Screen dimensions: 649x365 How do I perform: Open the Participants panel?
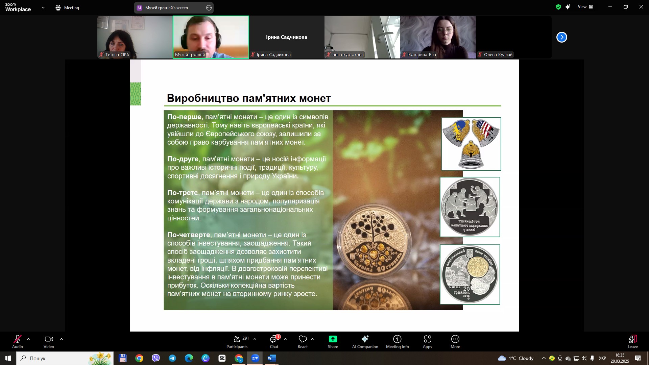(x=237, y=342)
